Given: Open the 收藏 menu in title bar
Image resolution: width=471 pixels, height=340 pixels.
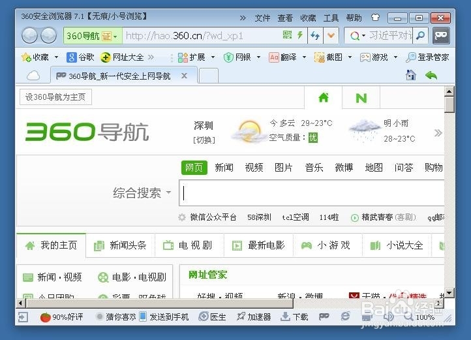Looking at the screenshot, I should tap(308, 18).
